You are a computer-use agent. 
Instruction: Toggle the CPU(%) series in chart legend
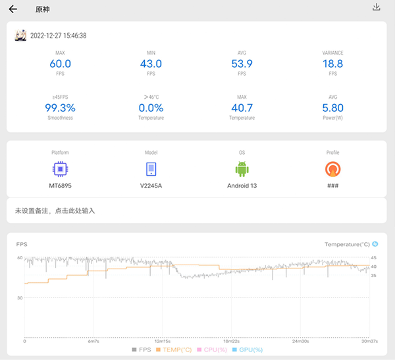coord(212,349)
